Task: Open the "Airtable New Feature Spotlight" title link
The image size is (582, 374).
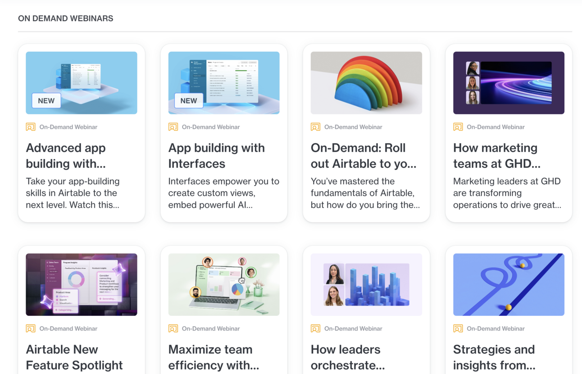Action: [x=74, y=357]
